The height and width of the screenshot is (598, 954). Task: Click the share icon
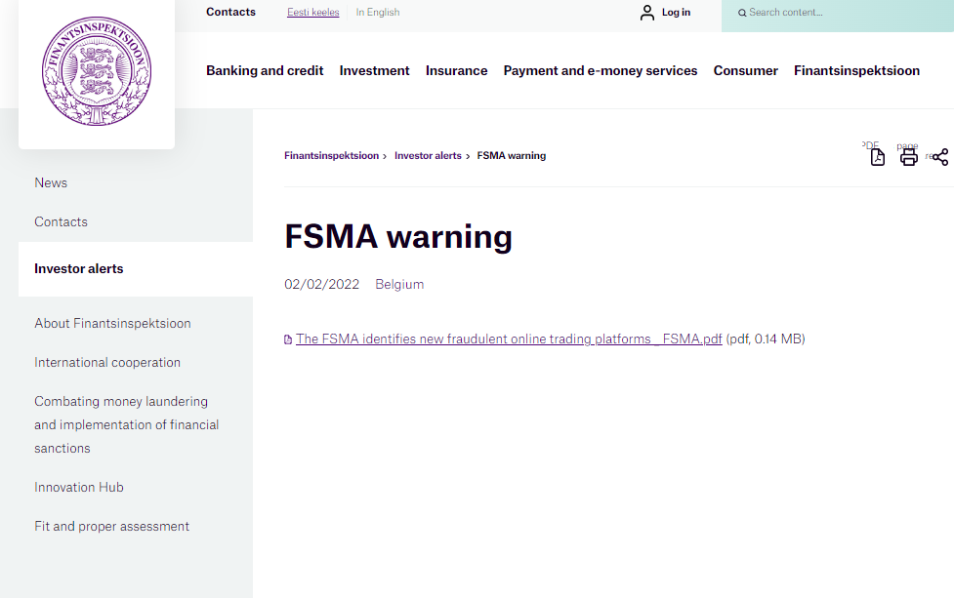[x=939, y=157]
